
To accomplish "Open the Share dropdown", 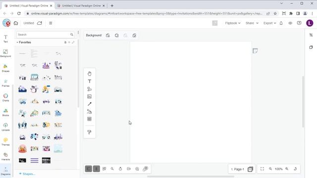I will tap(252, 23).
